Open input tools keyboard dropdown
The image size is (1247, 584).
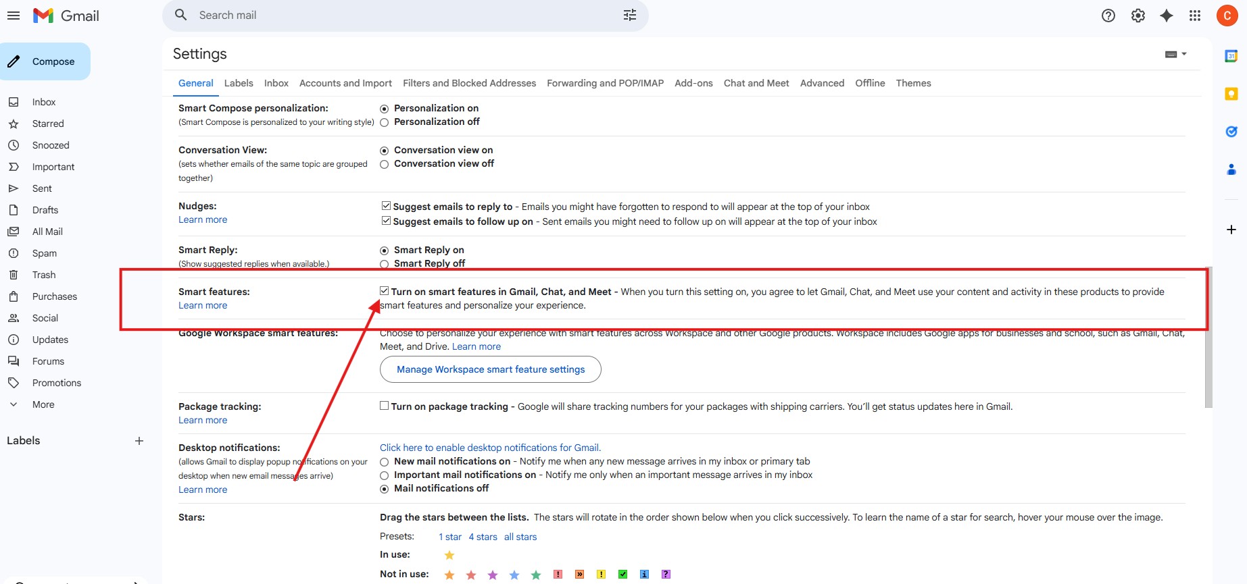coord(1176,54)
